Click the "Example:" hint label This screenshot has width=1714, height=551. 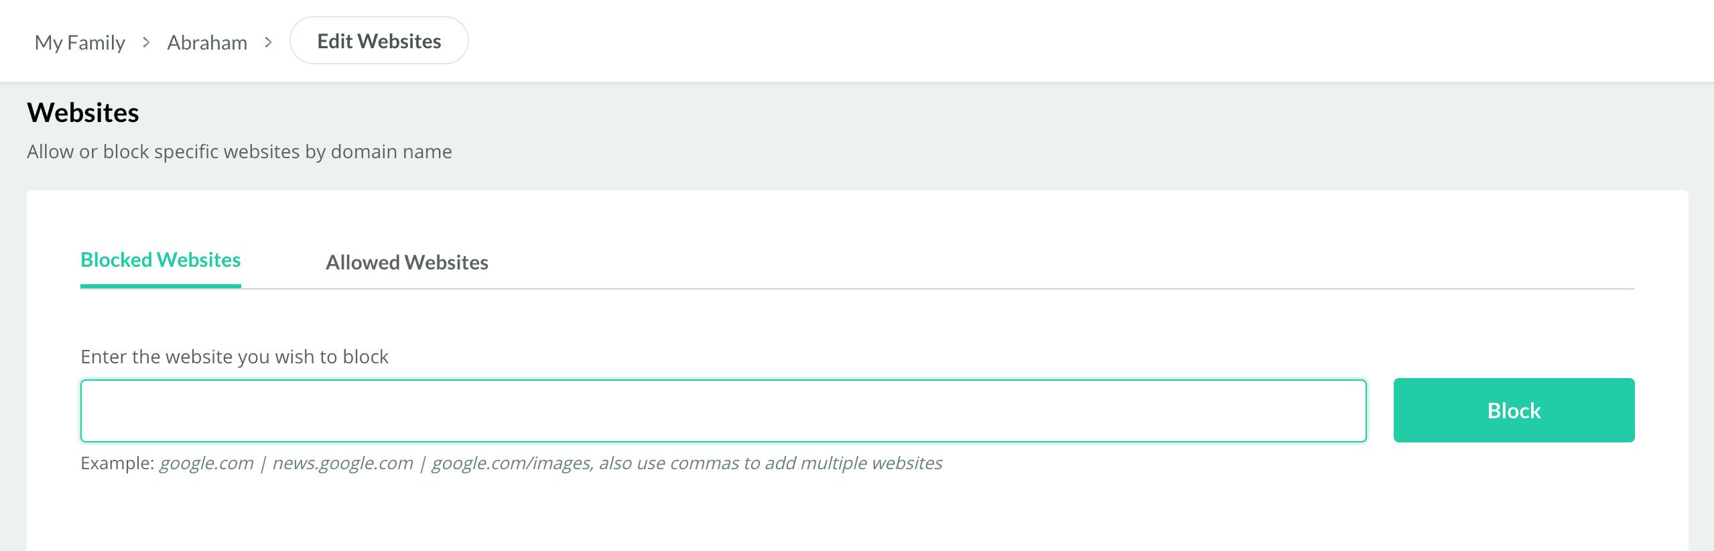click(117, 463)
